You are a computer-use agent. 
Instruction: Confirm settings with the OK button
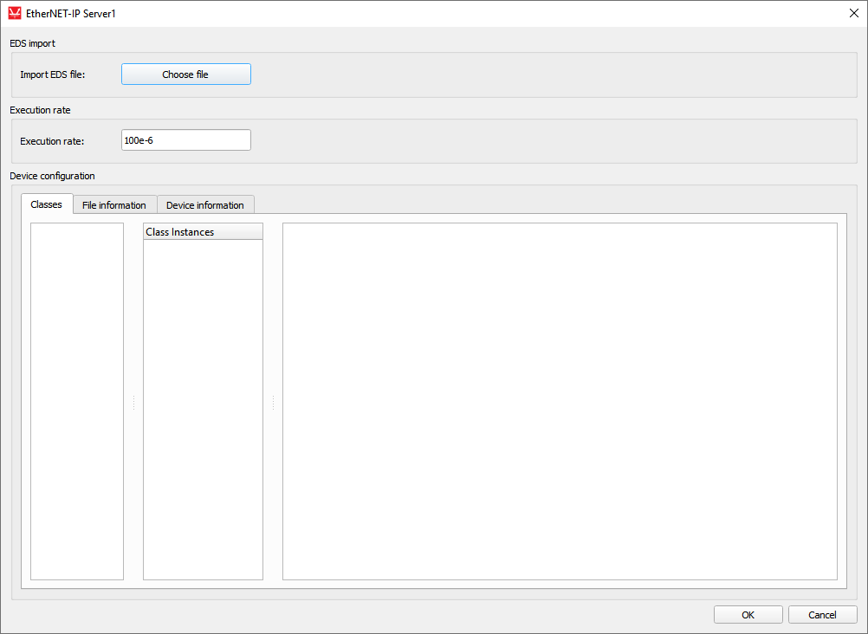point(748,615)
